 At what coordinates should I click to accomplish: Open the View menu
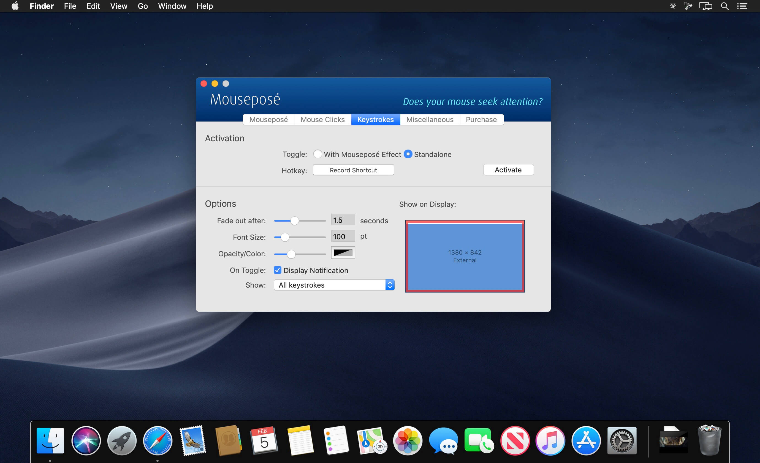[119, 6]
